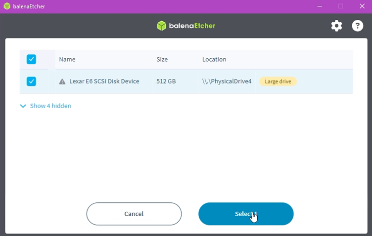Click the warning triangle beside Lexar drive
This screenshot has width=372, height=236.
62,81
